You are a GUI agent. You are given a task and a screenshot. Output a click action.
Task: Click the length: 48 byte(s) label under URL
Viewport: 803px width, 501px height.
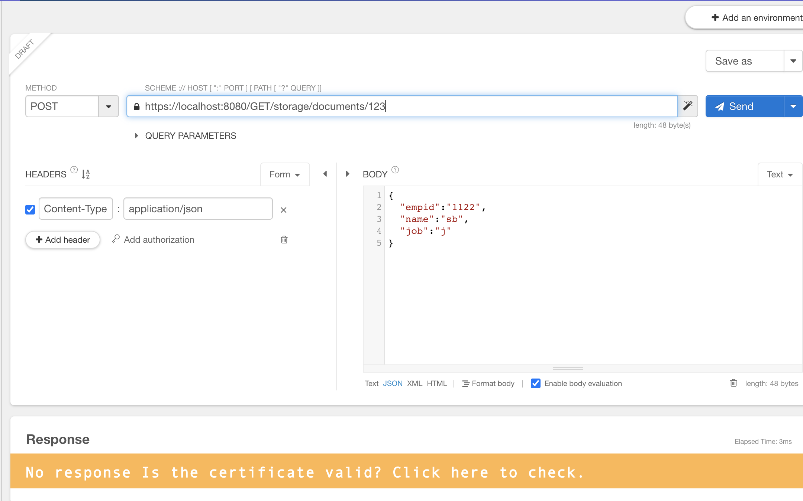point(662,125)
